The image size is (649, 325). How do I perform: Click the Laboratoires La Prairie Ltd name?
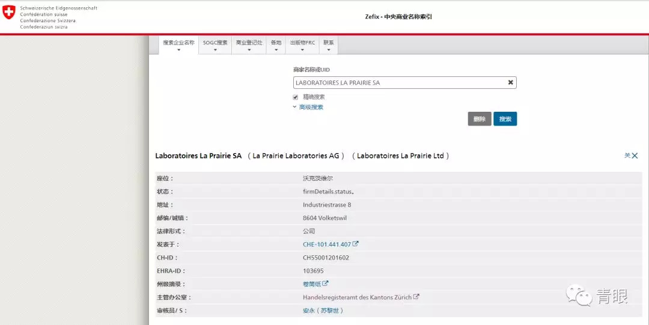[400, 156]
